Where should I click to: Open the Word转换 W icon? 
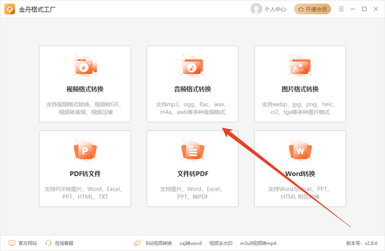tap(300, 151)
